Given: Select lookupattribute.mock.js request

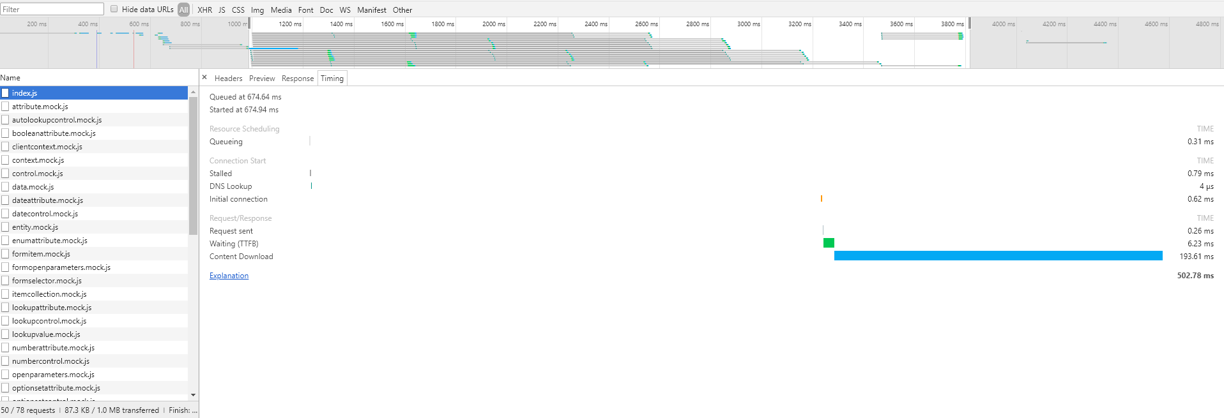Looking at the screenshot, I should point(94,308).
